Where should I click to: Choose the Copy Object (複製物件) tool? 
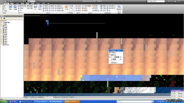(59, 8)
